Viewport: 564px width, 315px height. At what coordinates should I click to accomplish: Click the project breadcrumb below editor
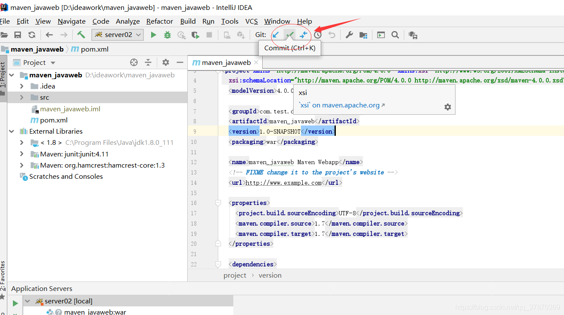point(235,275)
